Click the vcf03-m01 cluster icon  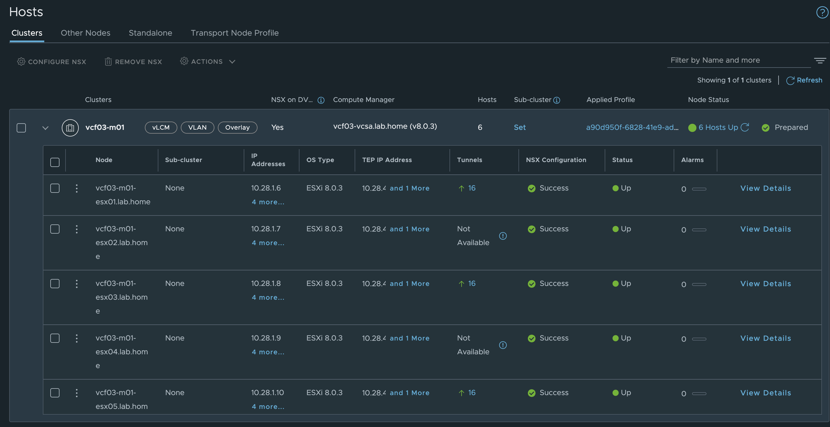[70, 128]
